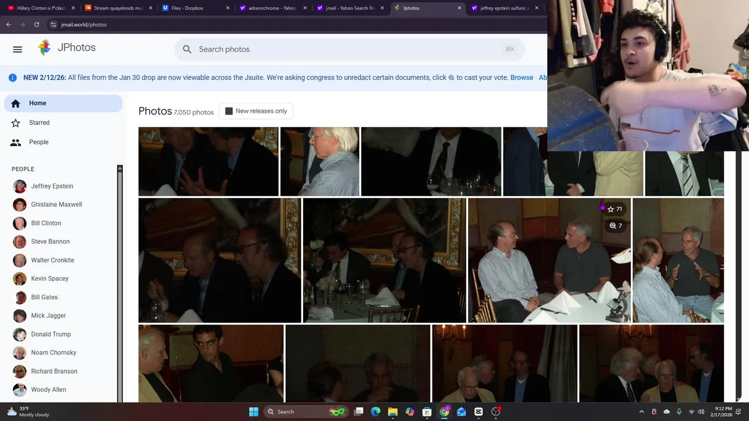Open the photo with a microscope on the table

click(x=549, y=261)
